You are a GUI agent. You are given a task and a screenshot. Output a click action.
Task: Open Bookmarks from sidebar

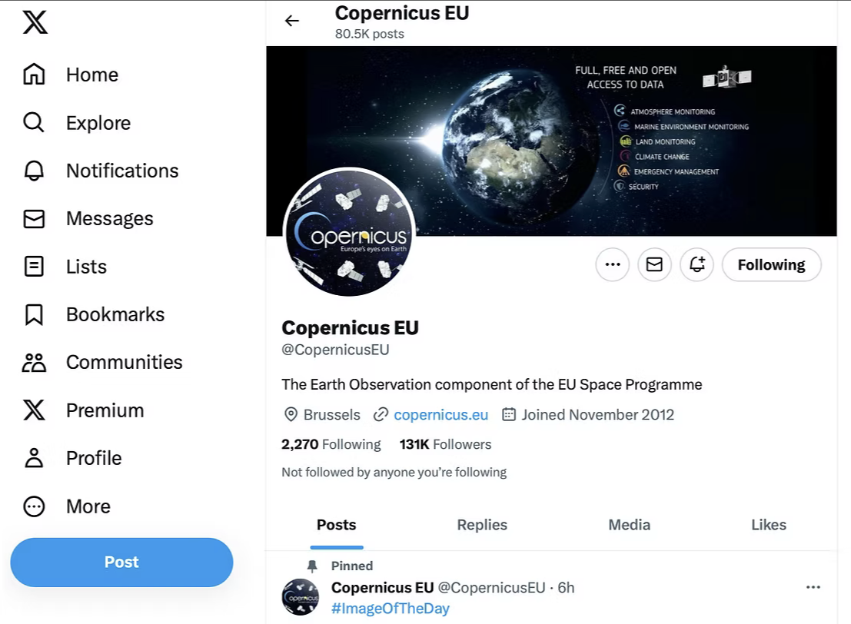pos(34,314)
